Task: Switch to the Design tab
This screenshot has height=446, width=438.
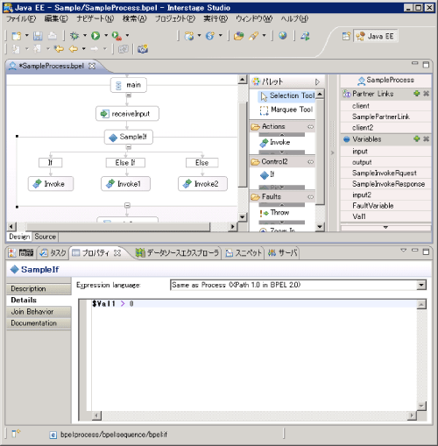Action: pyautogui.click(x=19, y=237)
